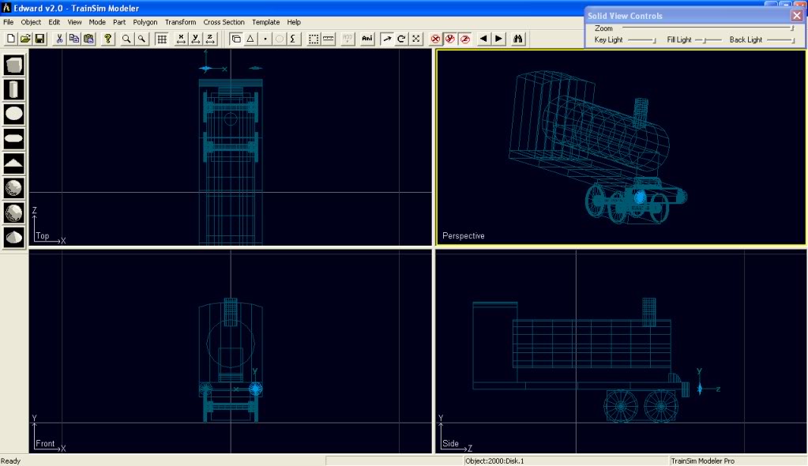Select the pyramid primitive in sidebar
This screenshot has width=808, height=466.
(14, 164)
